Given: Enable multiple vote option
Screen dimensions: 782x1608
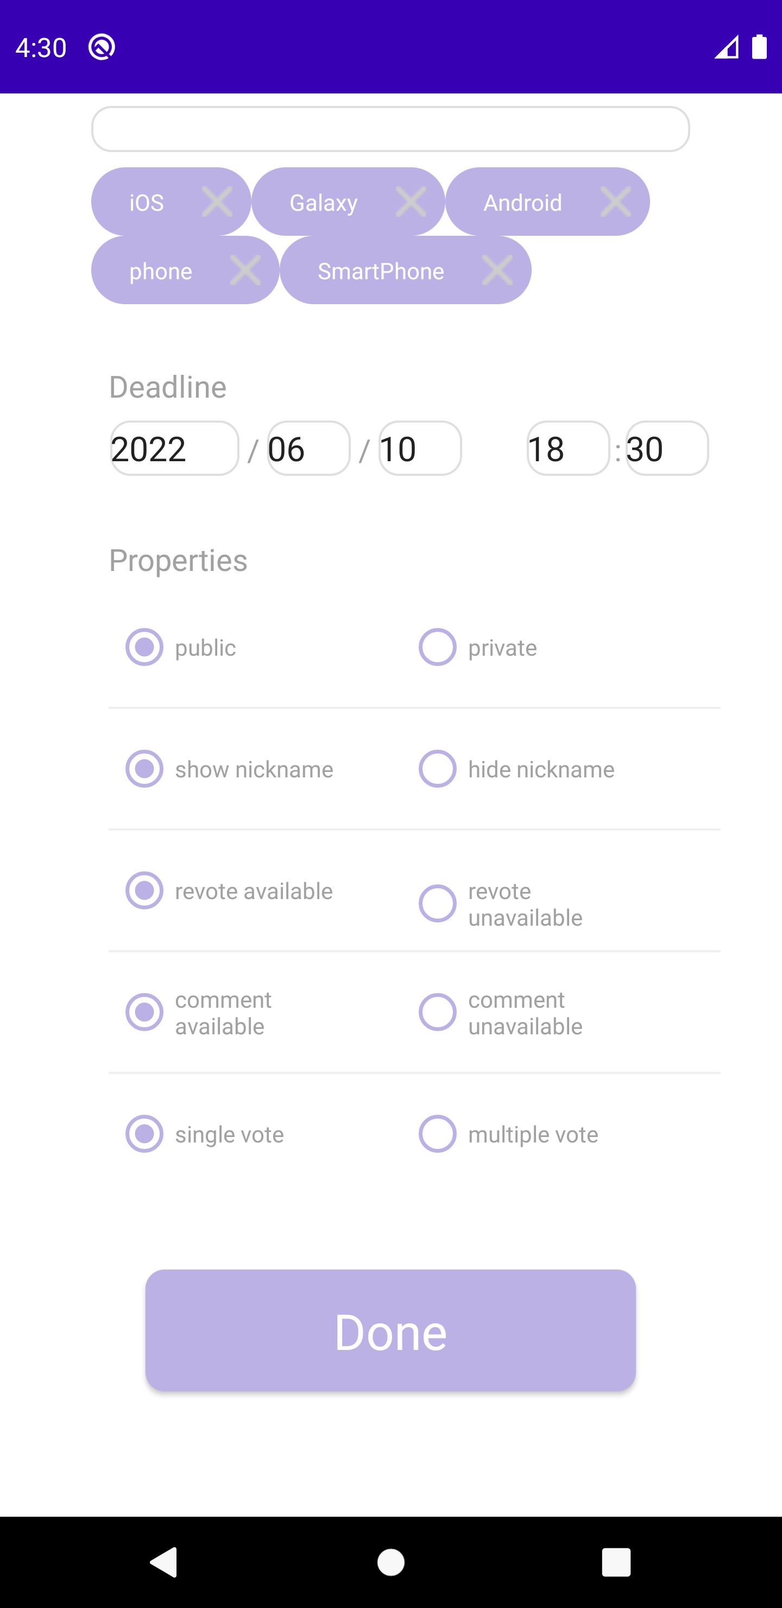Looking at the screenshot, I should (x=438, y=1134).
